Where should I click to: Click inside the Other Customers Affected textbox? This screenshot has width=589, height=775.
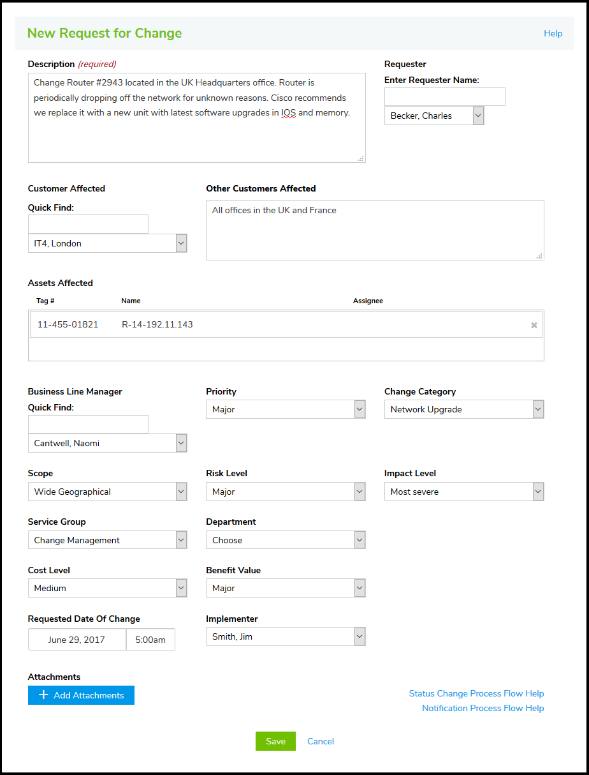coord(374,230)
